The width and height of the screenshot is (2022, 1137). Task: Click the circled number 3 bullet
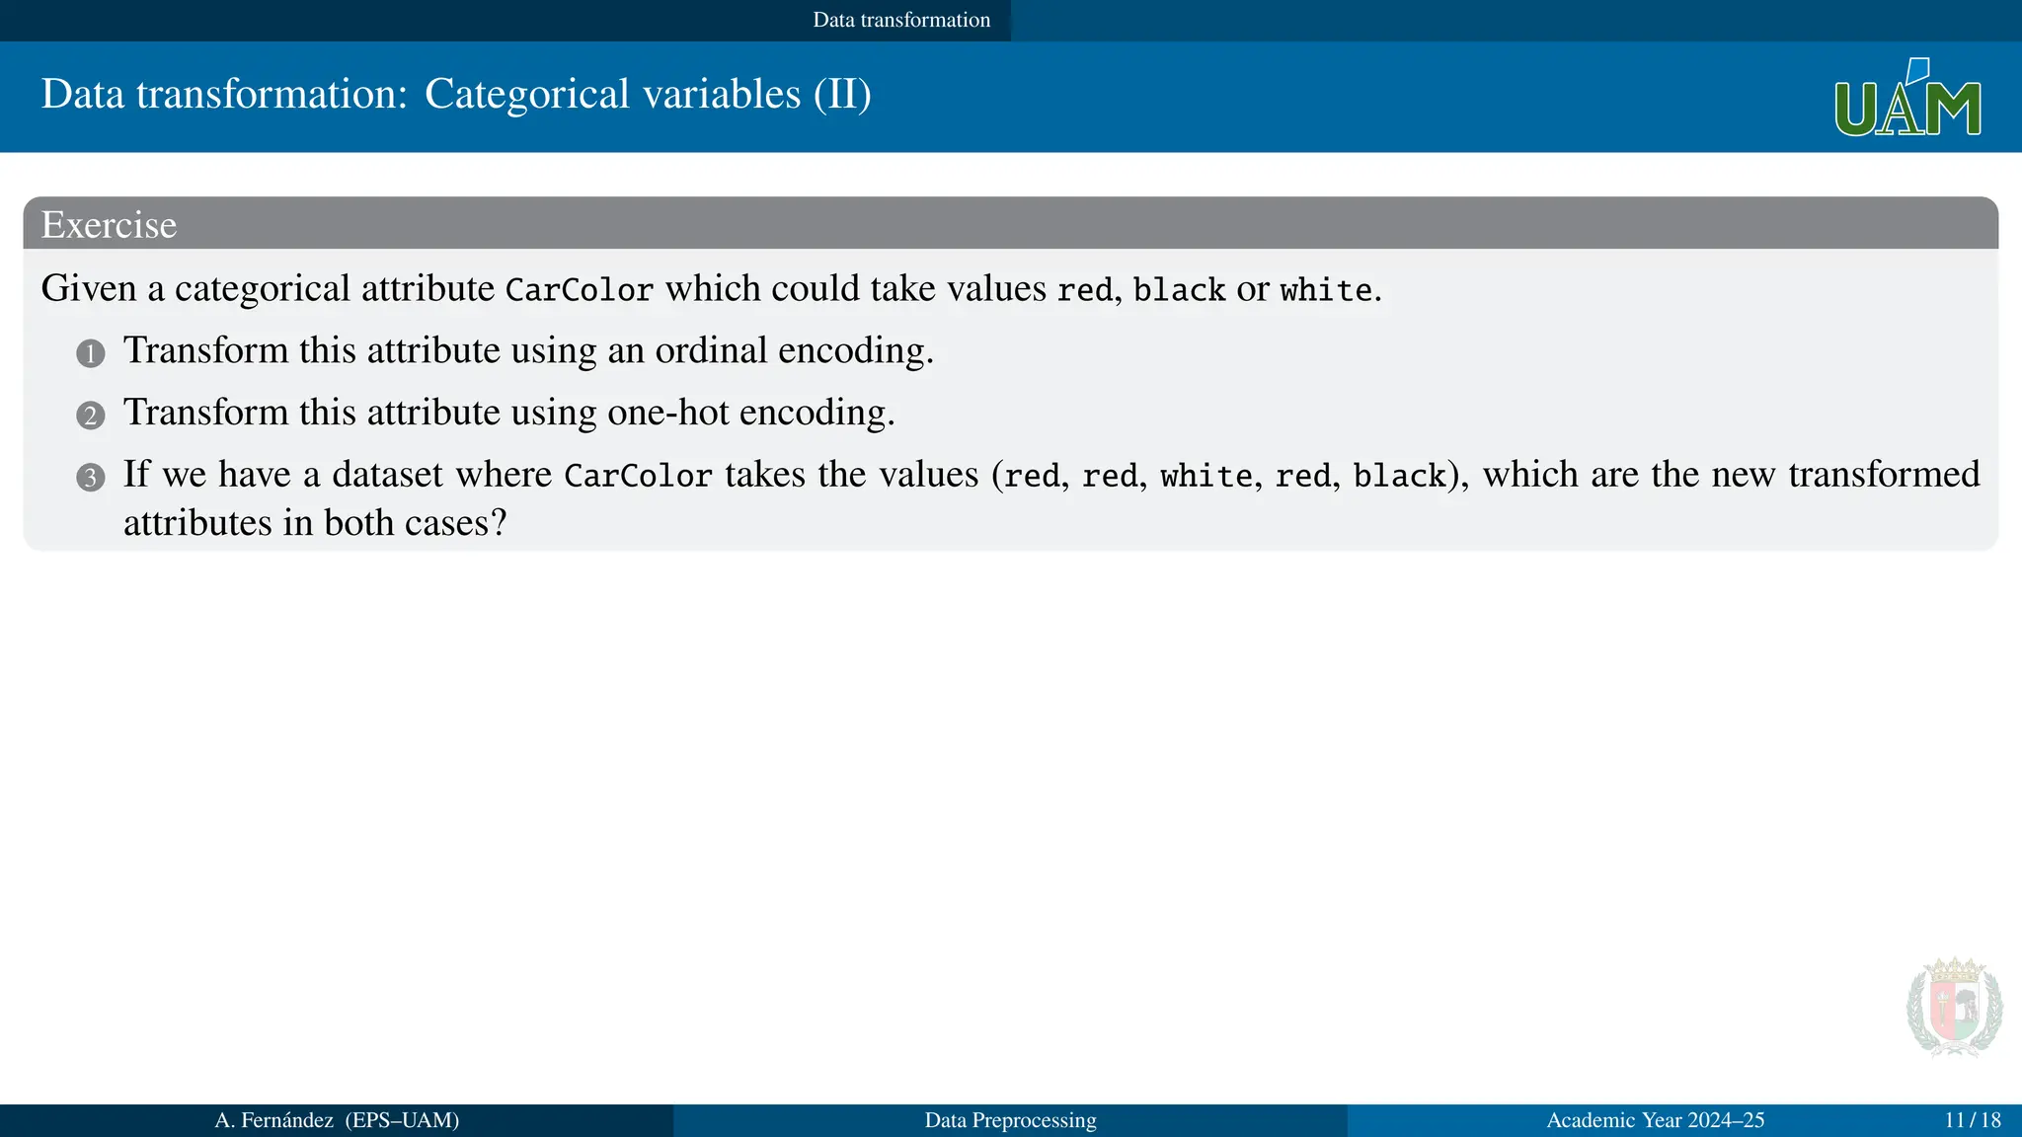pyautogui.click(x=91, y=478)
